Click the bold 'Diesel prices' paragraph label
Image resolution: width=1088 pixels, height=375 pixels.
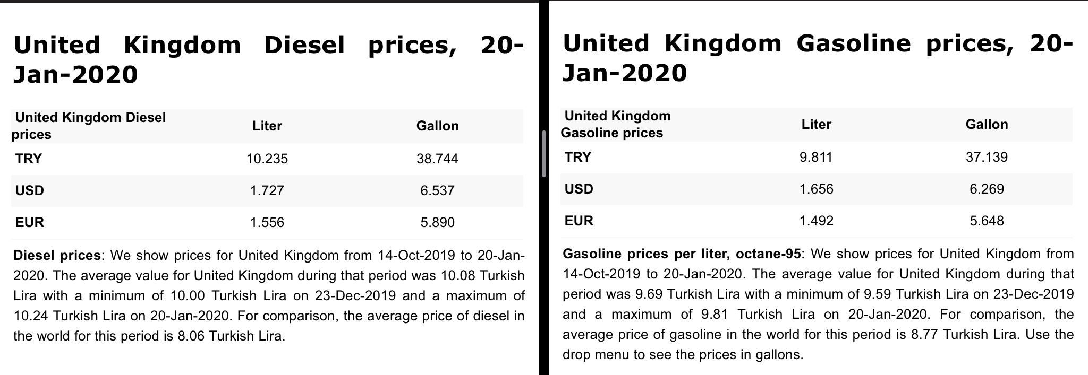(x=57, y=255)
